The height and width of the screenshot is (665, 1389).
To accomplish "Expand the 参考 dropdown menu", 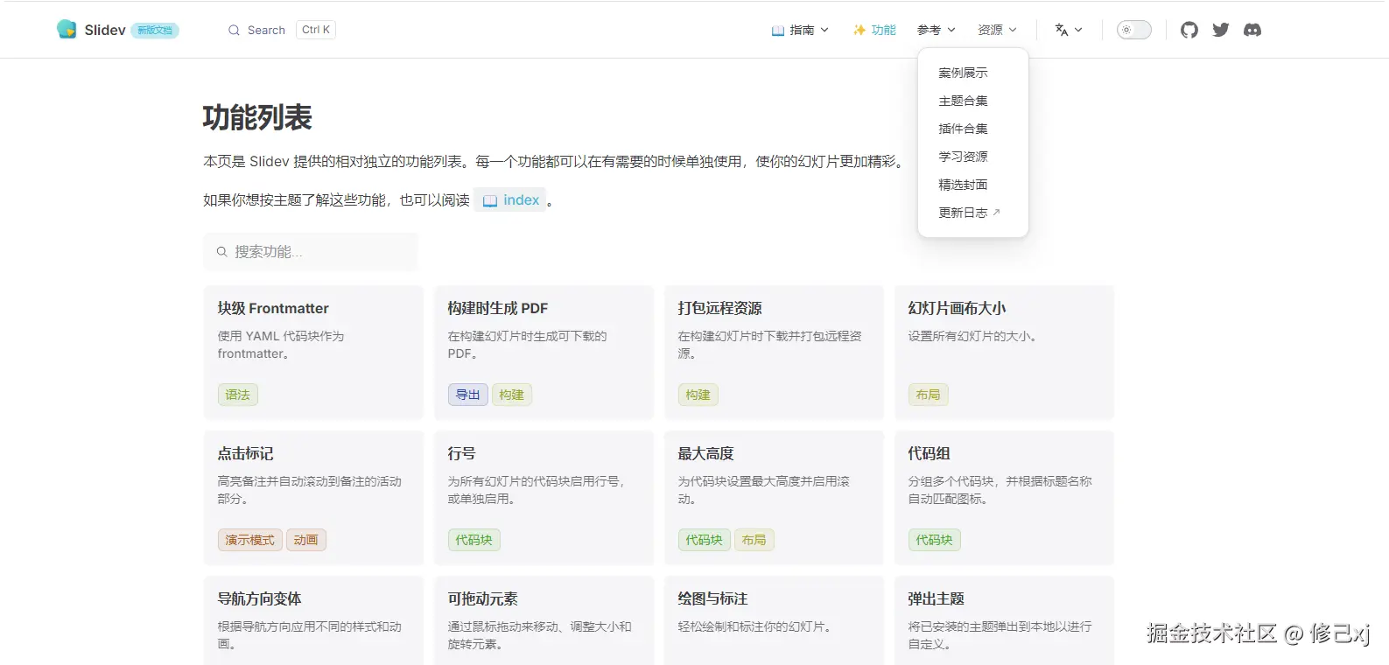I will point(936,30).
